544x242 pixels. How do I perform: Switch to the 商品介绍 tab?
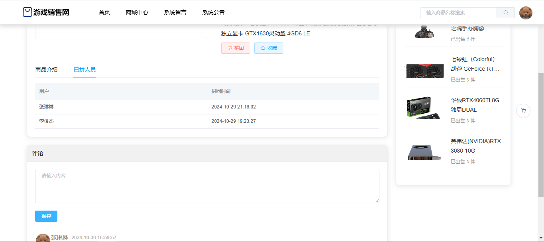[x=46, y=70]
